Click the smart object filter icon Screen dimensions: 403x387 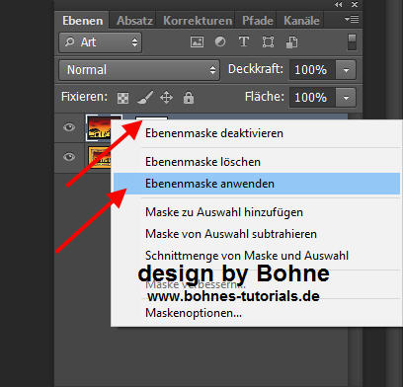click(x=291, y=42)
